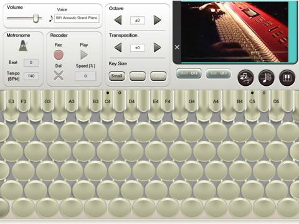Click the musical note voice icon
Image resolution: width=299 pixels, height=224 pixels.
pyautogui.click(x=50, y=18)
